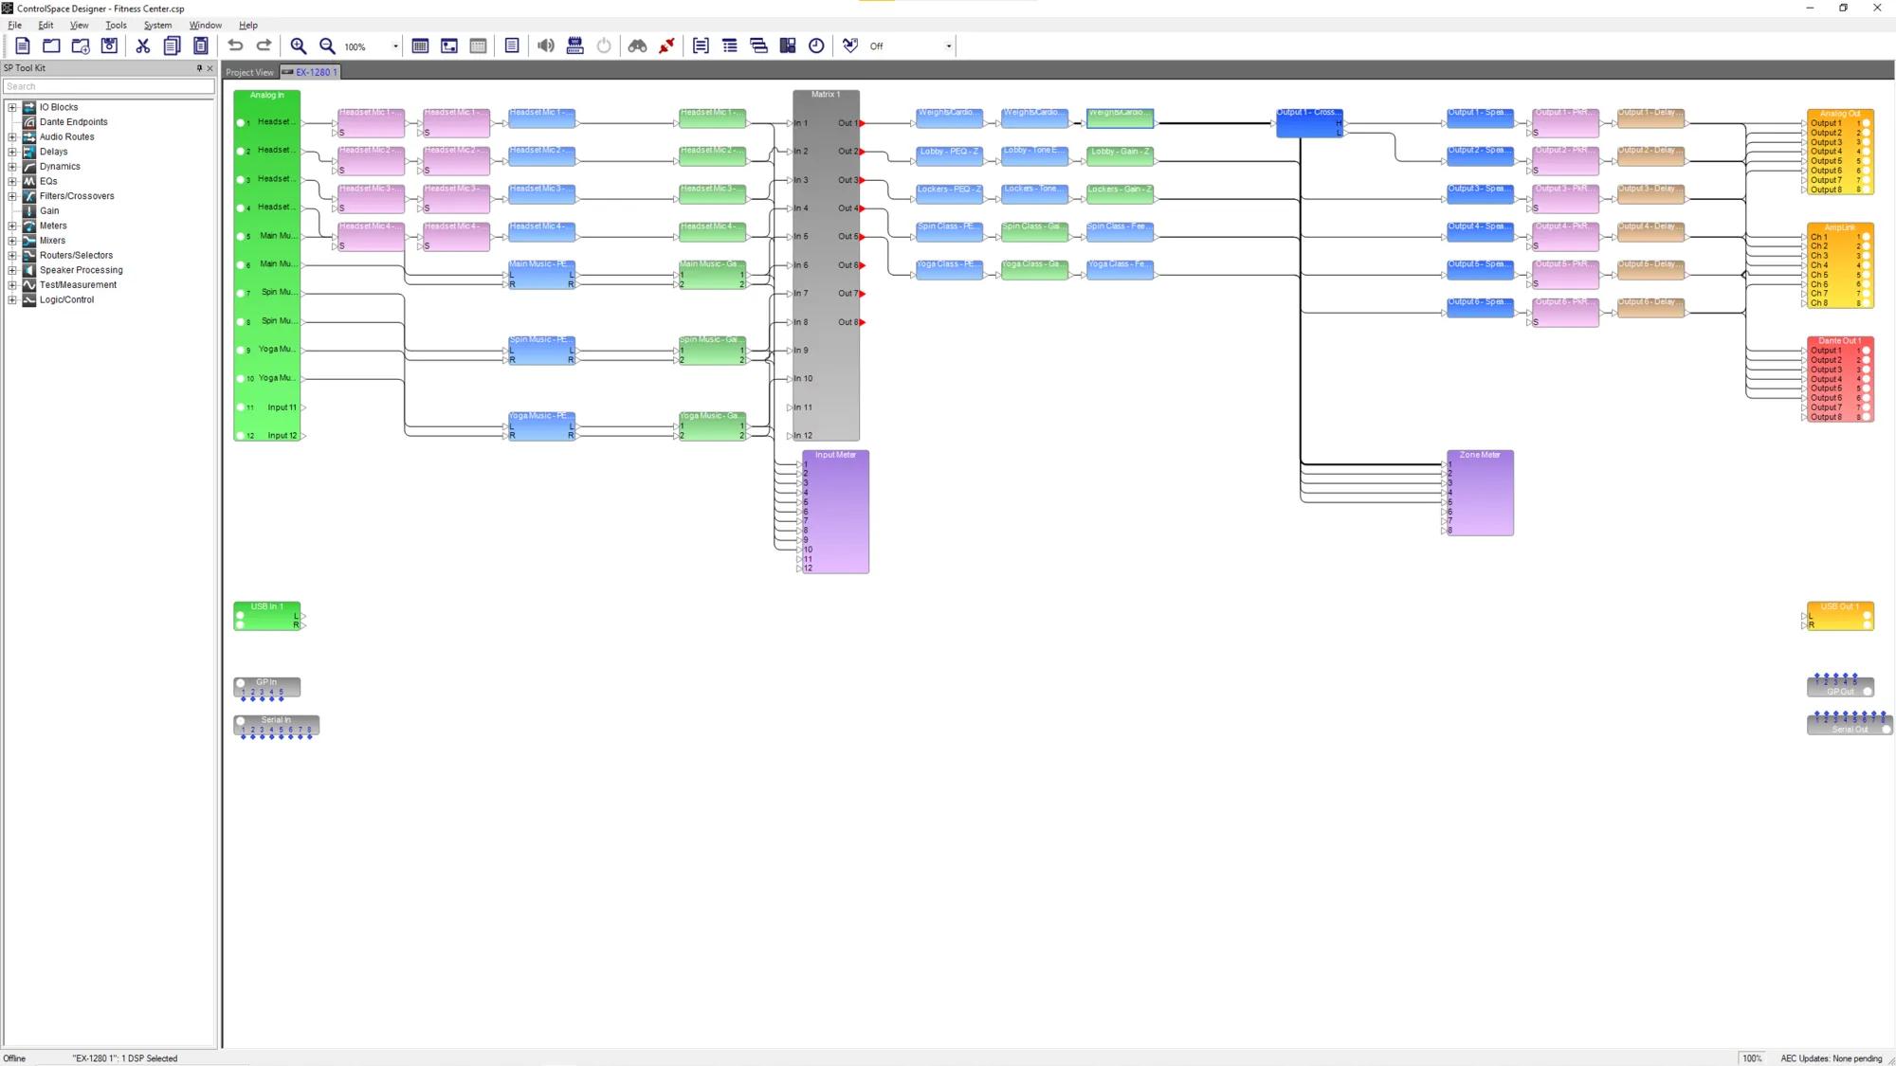Expand the Filters/Crossovers tree node

pos(12,196)
